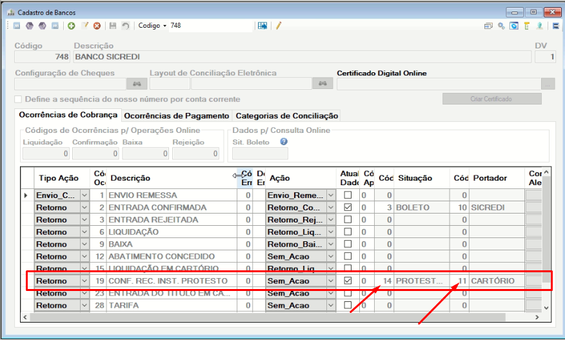Viewport: 565px width, 340px height.
Task: Click the blue grid export icon
Action: [x=263, y=26]
